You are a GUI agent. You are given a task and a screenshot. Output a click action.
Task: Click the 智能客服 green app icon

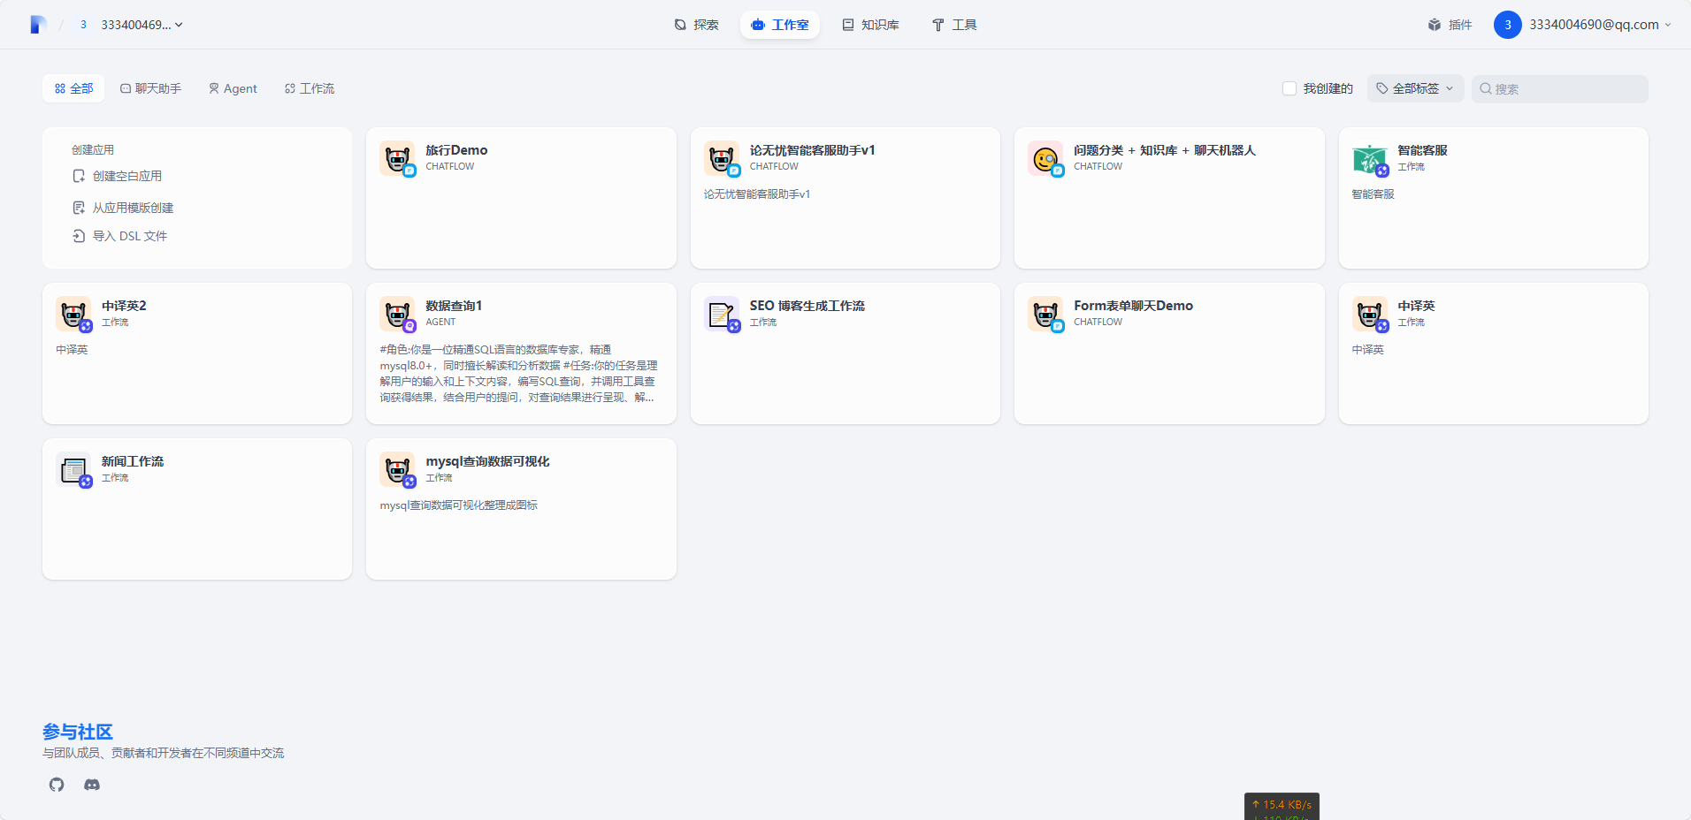1369,158
